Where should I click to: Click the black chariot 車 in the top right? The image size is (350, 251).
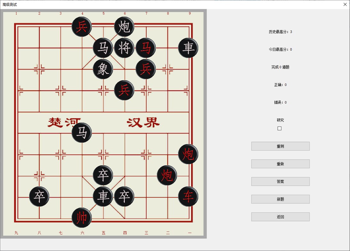[x=188, y=48]
